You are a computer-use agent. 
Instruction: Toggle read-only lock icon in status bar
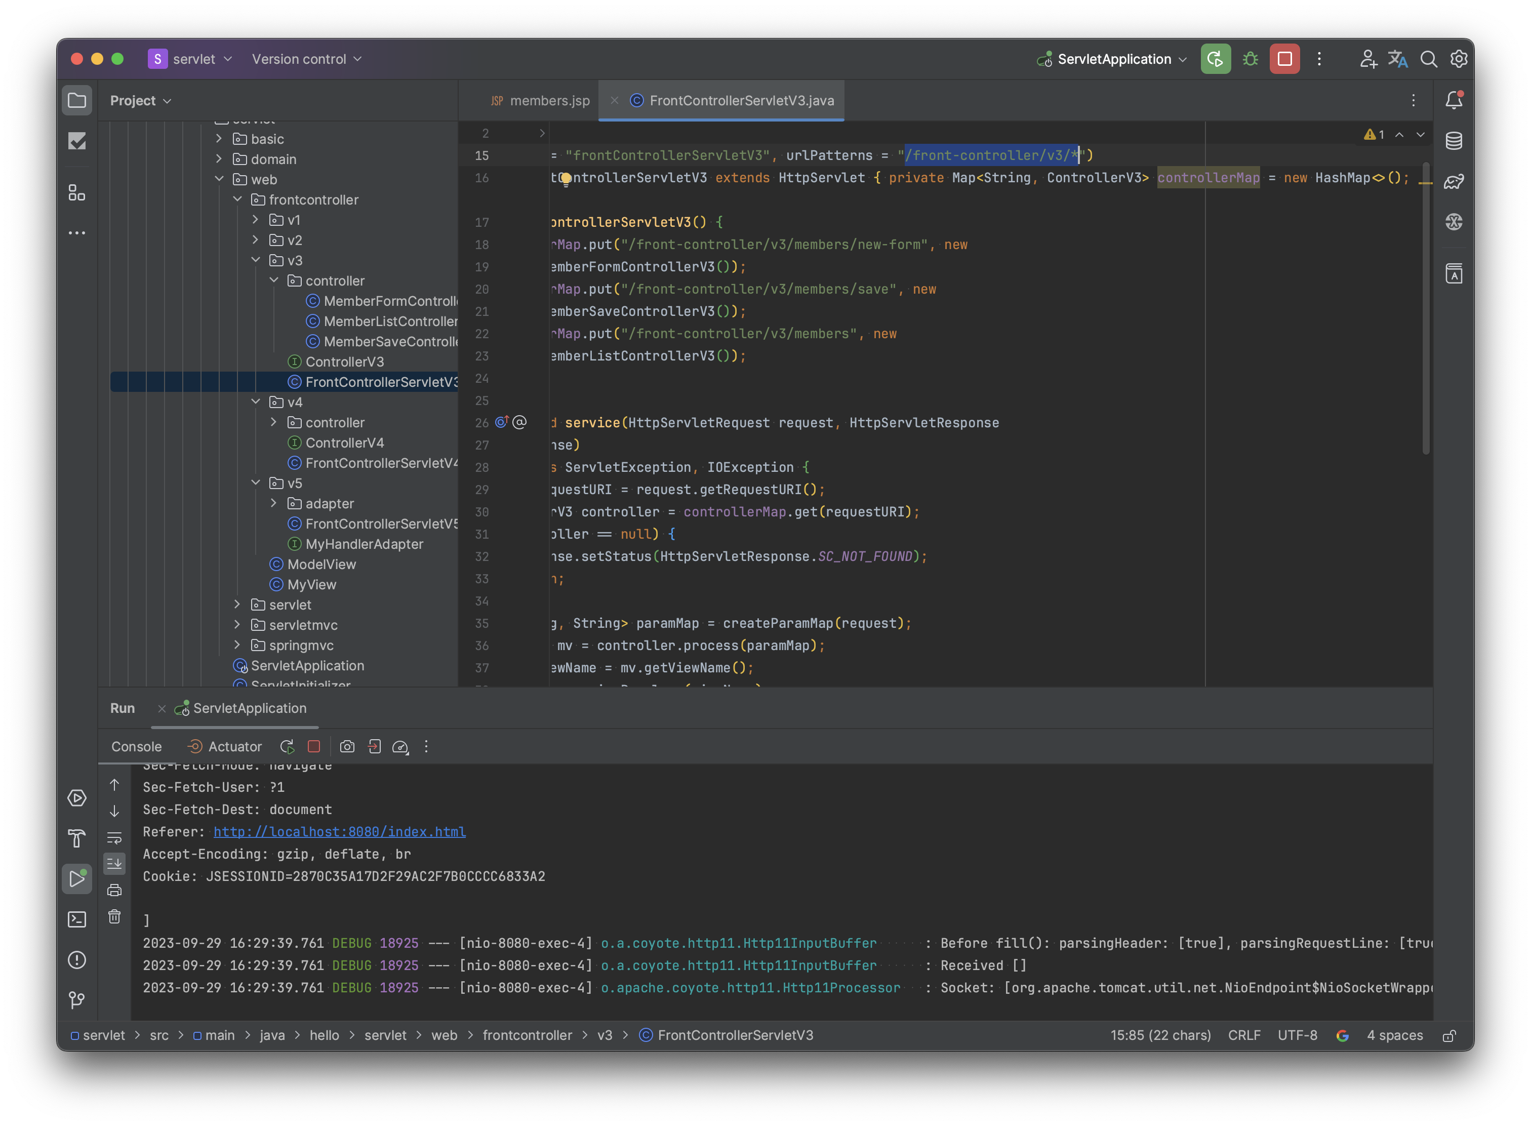point(1450,1035)
